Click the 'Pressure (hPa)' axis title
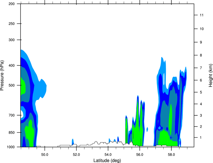Image resolution: width=213 pixels, height=163 pixels. (2, 75)
